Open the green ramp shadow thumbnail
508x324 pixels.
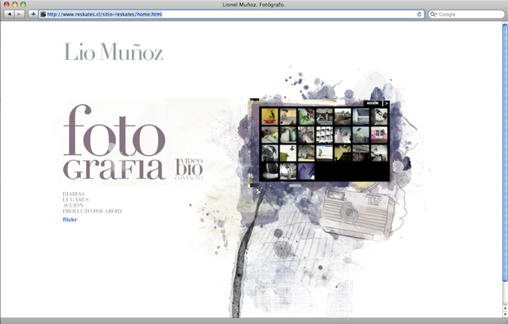[306, 116]
